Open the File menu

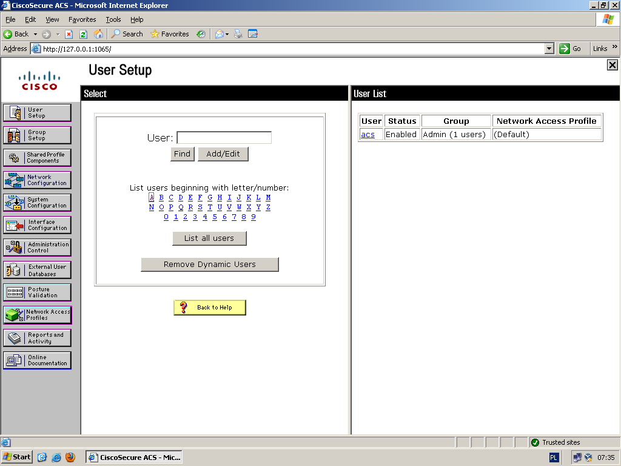10,19
